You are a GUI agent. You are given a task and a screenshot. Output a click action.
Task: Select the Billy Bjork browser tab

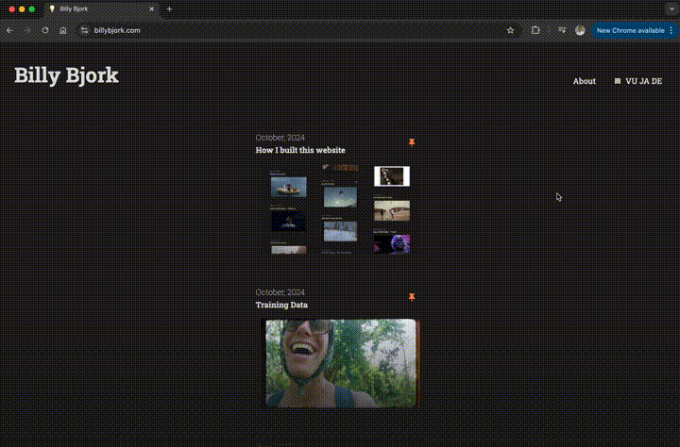click(x=94, y=8)
